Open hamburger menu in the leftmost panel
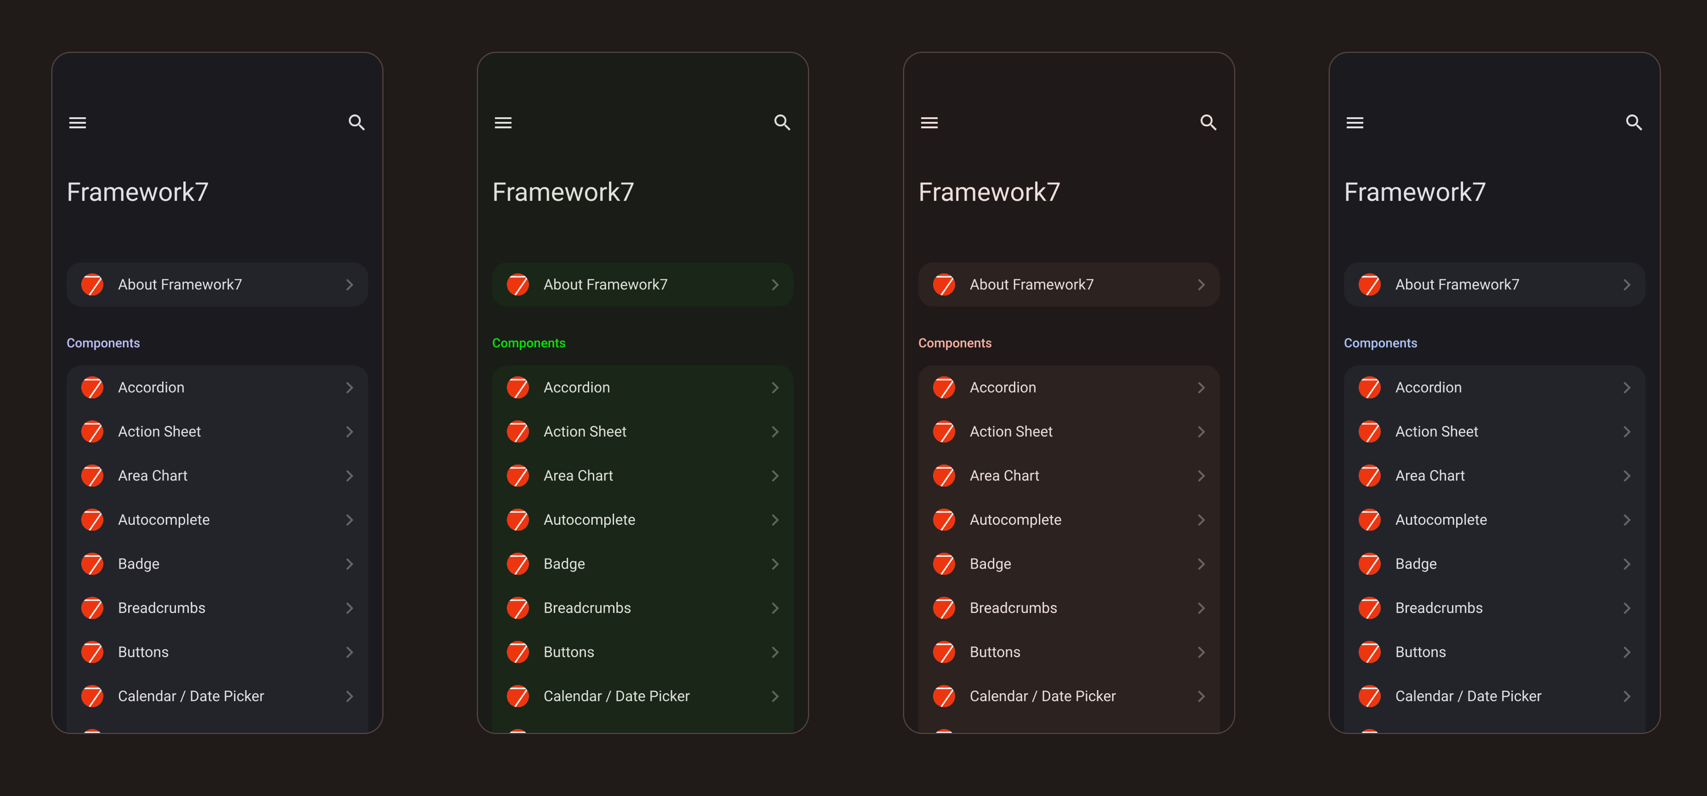 pos(77,122)
